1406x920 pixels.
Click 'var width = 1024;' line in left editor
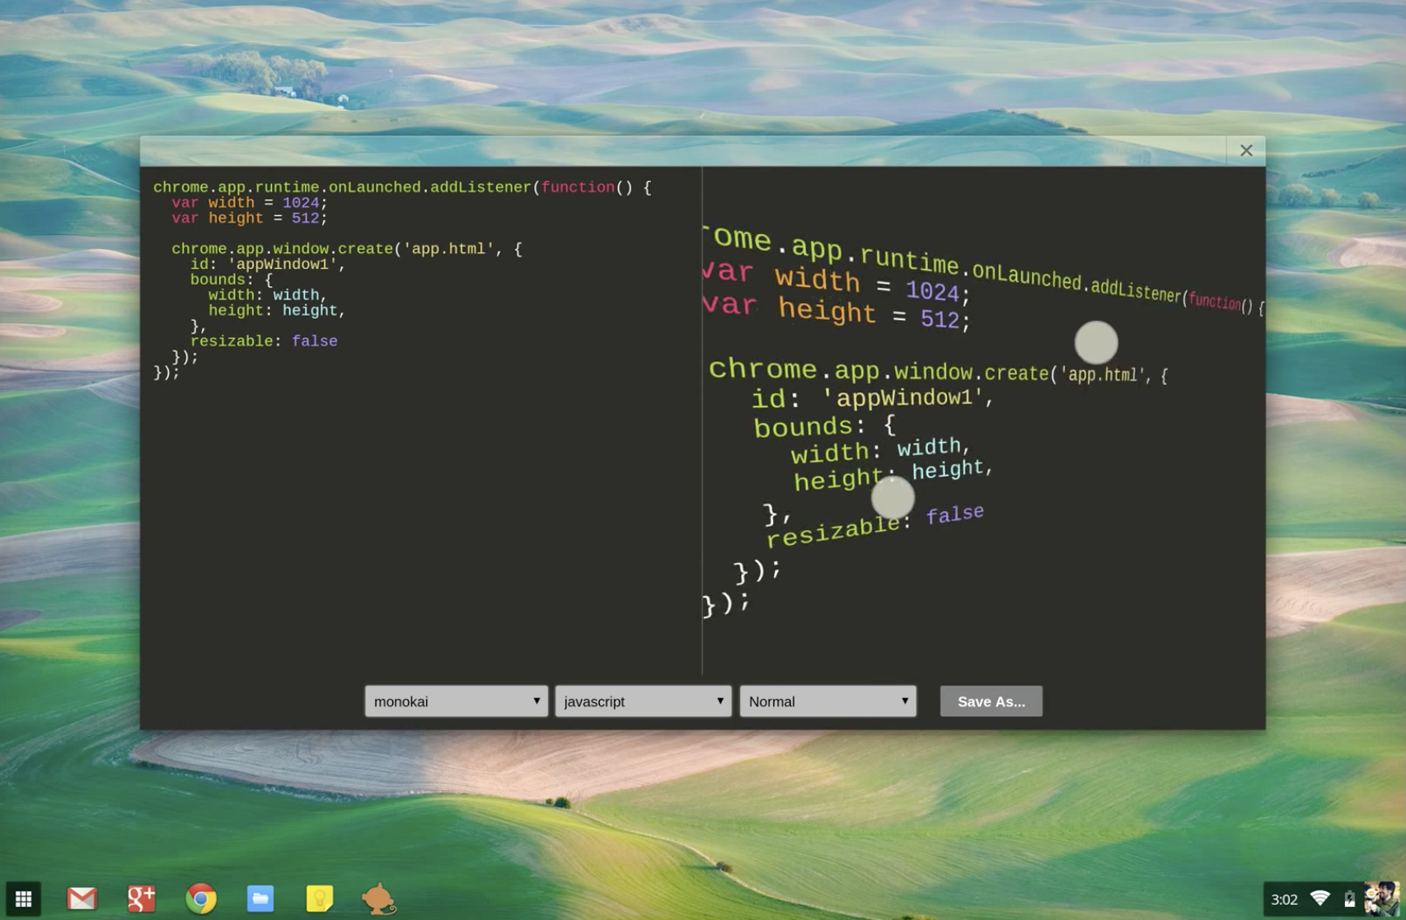pyautogui.click(x=250, y=203)
